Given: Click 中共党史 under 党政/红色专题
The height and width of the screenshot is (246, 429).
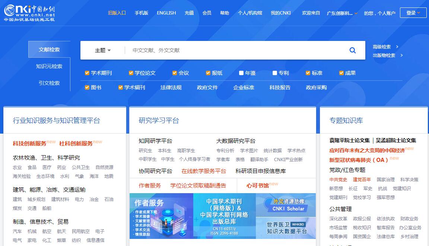Looking at the screenshot, I should coord(338,180).
